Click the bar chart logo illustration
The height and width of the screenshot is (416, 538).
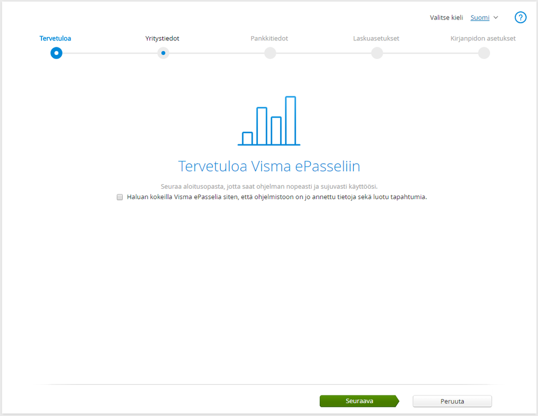tap(269, 121)
